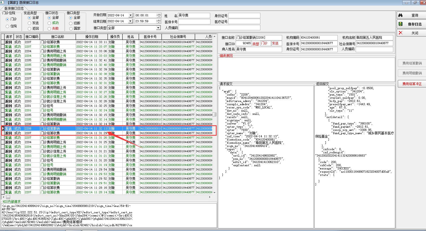This screenshot has width=426, height=231.
Task: Click the log table's vertical scrollbar thumb
Action: coord(214,114)
